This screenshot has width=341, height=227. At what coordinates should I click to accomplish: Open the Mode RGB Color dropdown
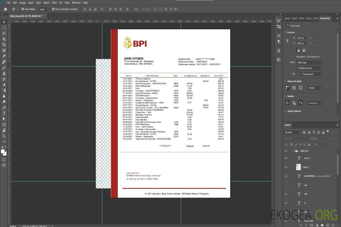point(309,62)
